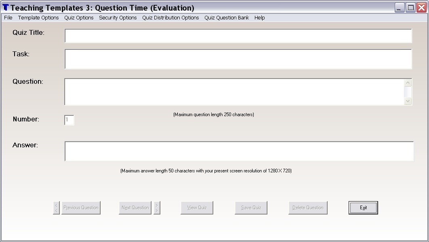
Task: Open the File menu
Action: point(8,17)
